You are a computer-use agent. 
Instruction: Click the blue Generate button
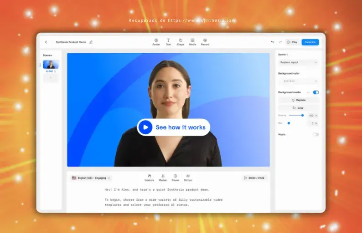310,42
